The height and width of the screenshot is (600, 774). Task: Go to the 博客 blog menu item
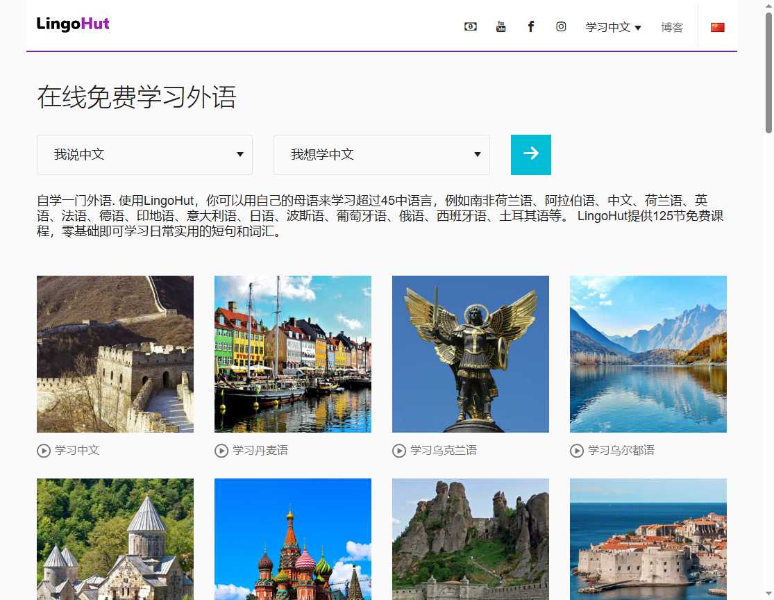pyautogui.click(x=672, y=27)
